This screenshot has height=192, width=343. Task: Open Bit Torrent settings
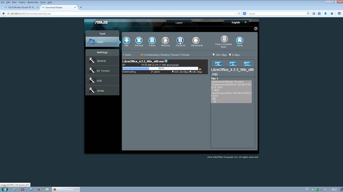(102, 71)
